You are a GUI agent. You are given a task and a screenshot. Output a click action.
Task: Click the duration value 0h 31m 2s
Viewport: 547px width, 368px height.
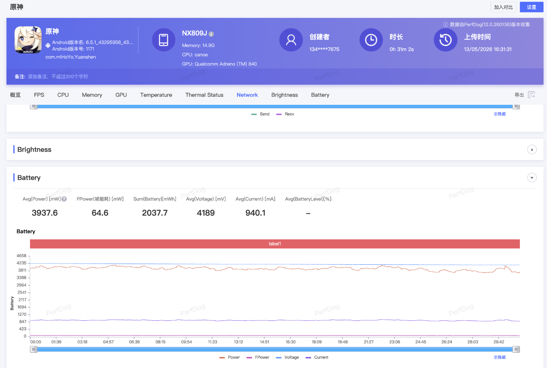pos(401,49)
